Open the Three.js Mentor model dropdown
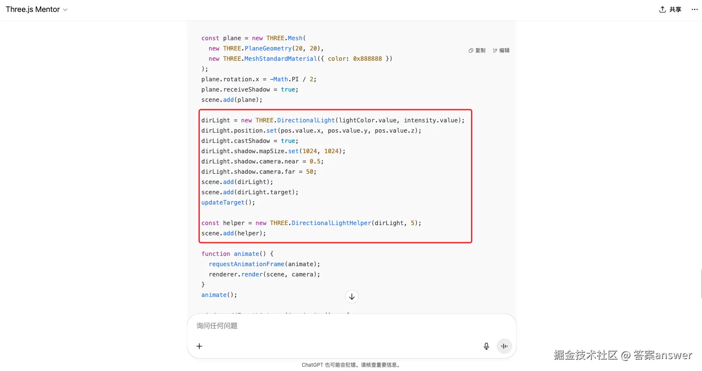 coord(36,9)
